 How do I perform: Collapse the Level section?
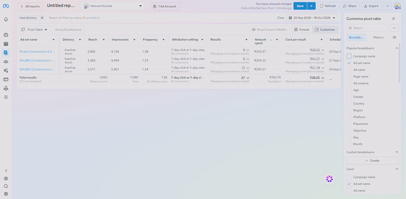[397, 169]
